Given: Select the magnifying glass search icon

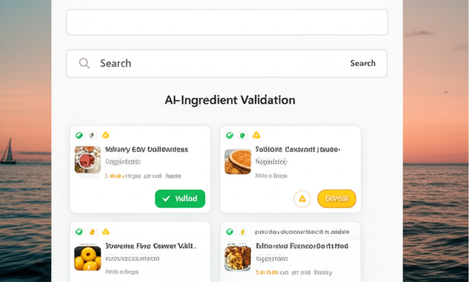Looking at the screenshot, I should pyautogui.click(x=84, y=63).
